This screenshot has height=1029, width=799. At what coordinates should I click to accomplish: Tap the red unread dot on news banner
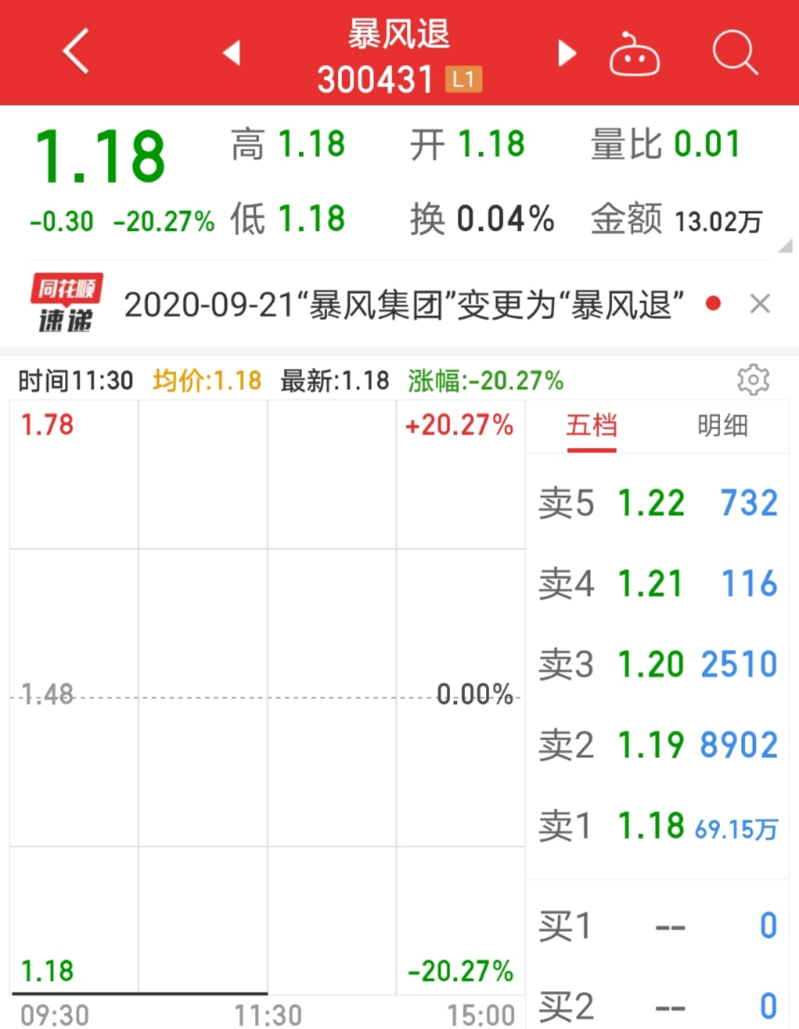(x=713, y=304)
